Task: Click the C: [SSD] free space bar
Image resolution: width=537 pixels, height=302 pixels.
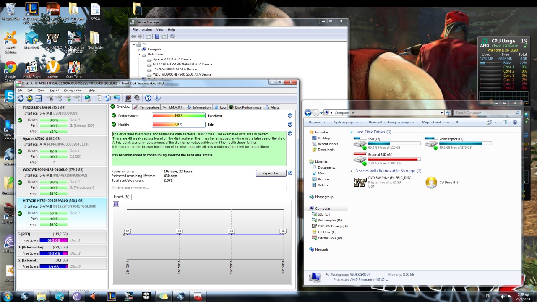Action: pyautogui.click(x=53, y=240)
